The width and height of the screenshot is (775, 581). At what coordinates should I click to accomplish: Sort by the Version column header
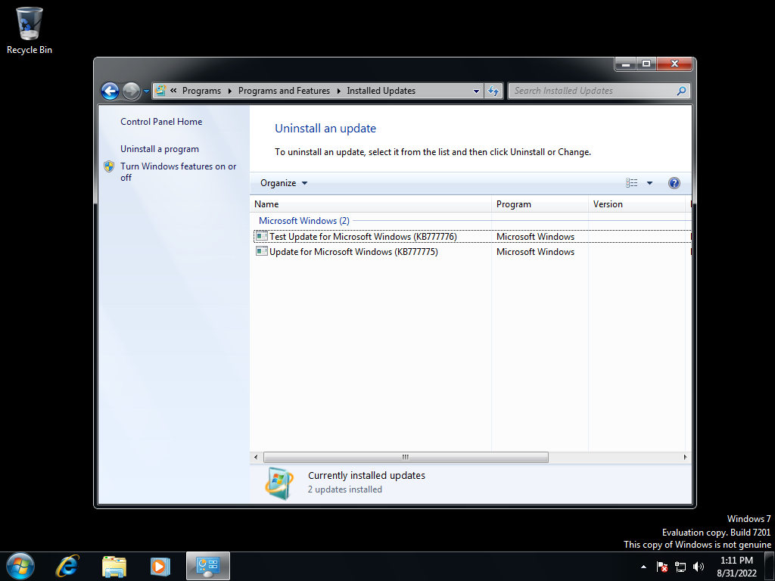636,204
